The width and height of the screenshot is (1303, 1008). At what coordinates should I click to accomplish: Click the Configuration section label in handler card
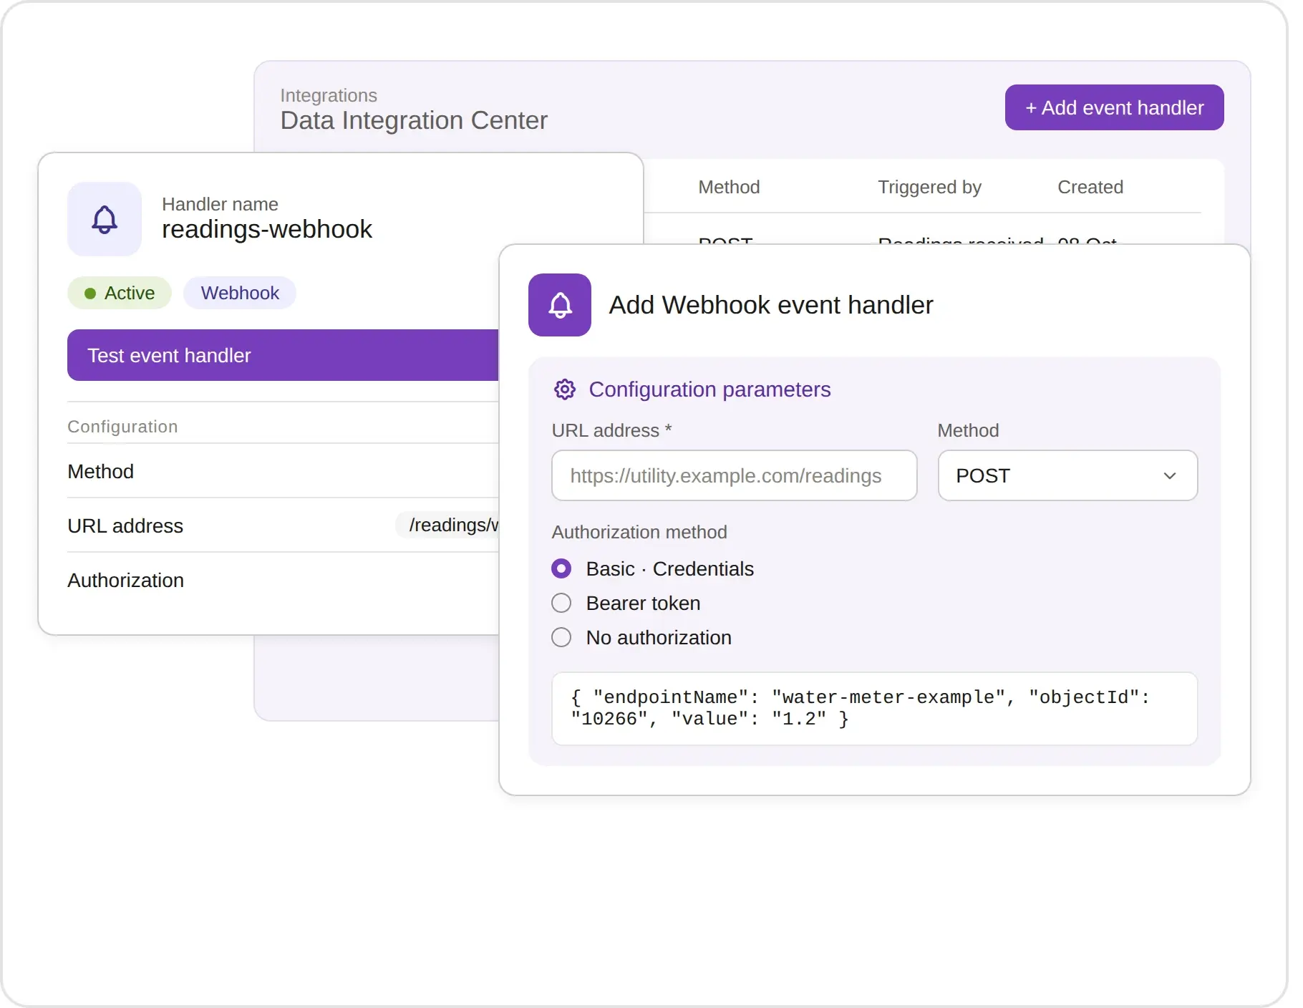pyautogui.click(x=122, y=427)
